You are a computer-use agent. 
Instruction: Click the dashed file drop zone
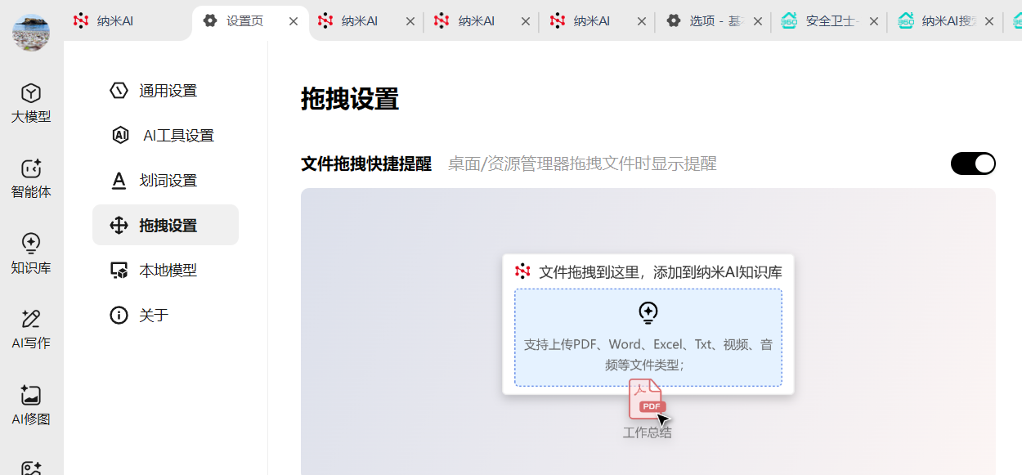pos(648,337)
